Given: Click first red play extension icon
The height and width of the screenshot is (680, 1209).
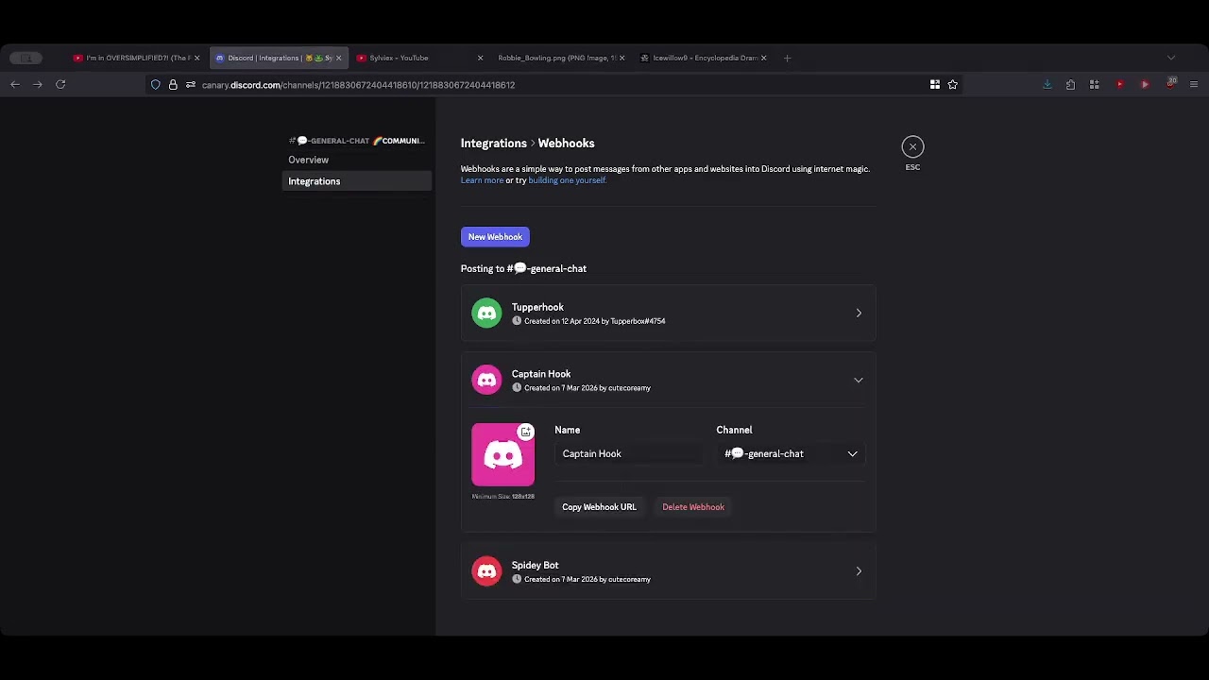Looking at the screenshot, I should click(x=1120, y=85).
